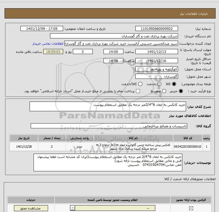Toggle the الزامی بودن ارائه مجوز checkbox
Viewport: 219px width, 212px height.
point(191,208)
